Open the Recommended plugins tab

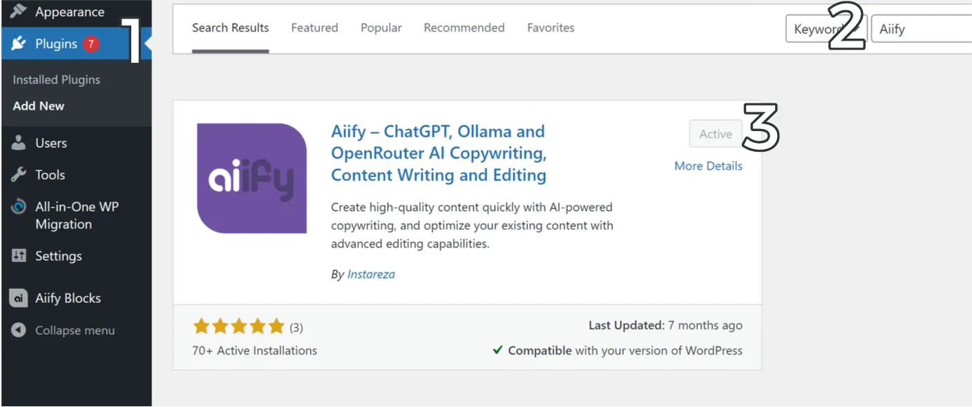click(464, 28)
